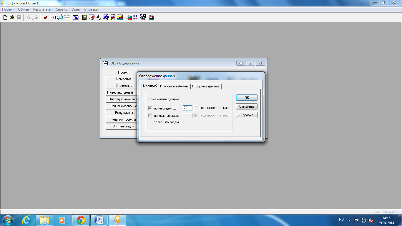Select Анализ проекта in Содержание window
This screenshot has width=402, height=226.
[122, 119]
